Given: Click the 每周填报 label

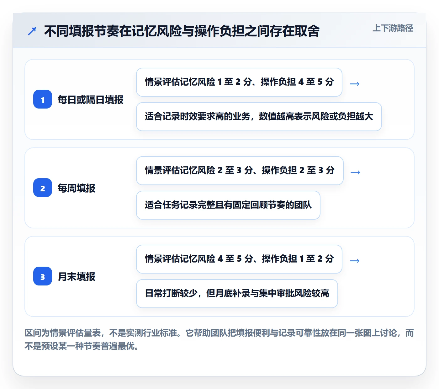Looking at the screenshot, I should tap(77, 188).
